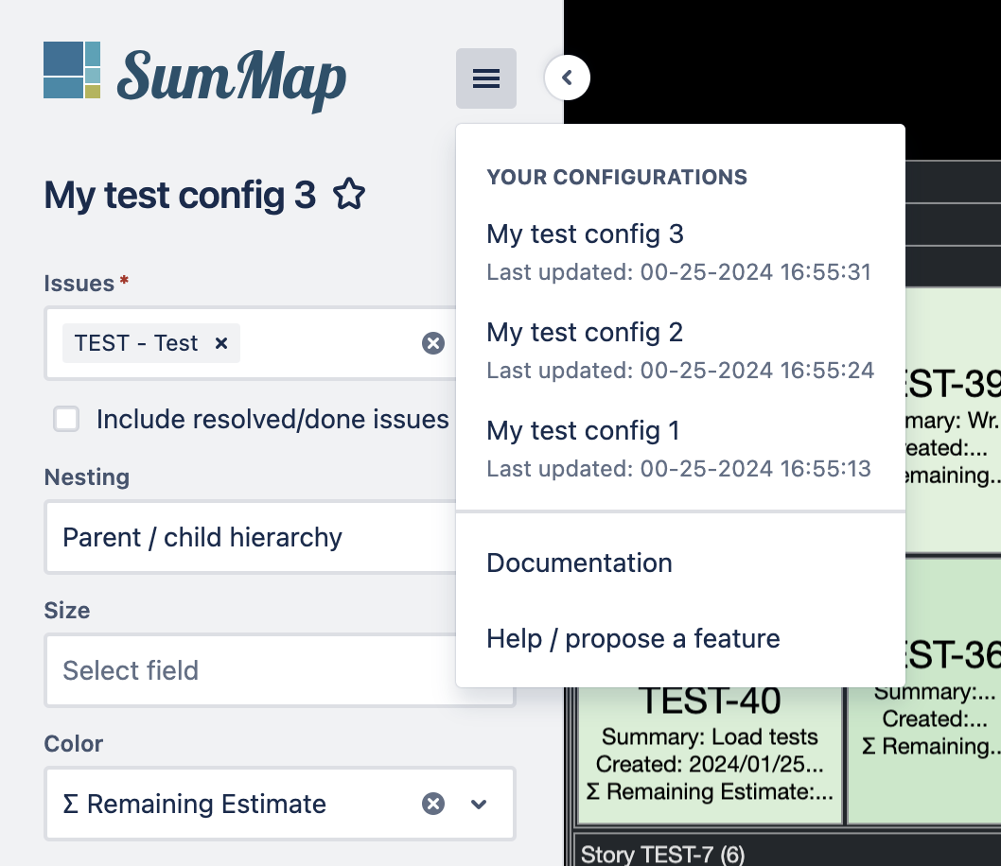Screen dimensions: 1001x866
Task: Open Help / propose a feature
Action: pyautogui.click(x=680, y=638)
